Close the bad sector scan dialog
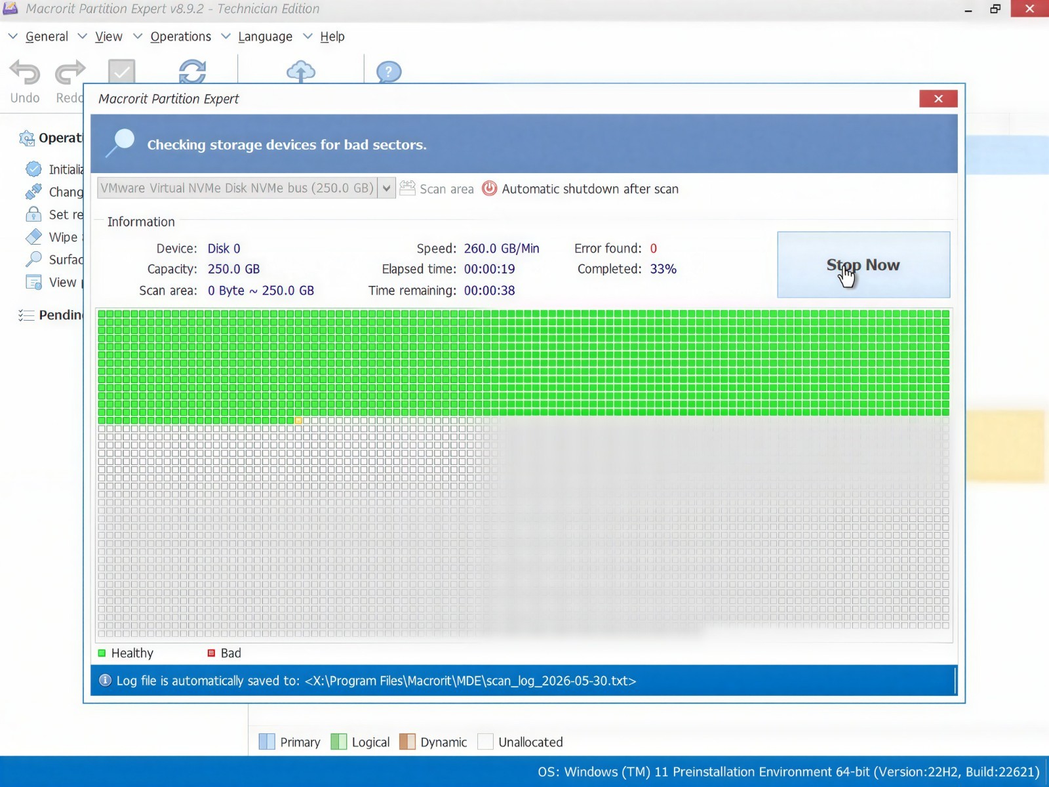This screenshot has width=1049, height=787. click(x=938, y=98)
